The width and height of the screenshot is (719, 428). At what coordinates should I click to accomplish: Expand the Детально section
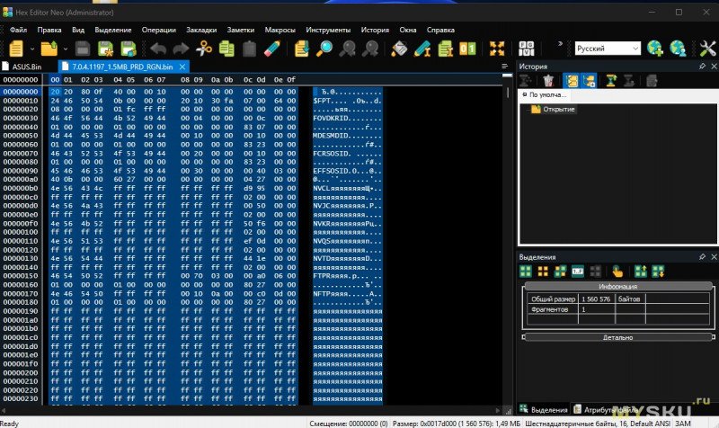point(617,337)
